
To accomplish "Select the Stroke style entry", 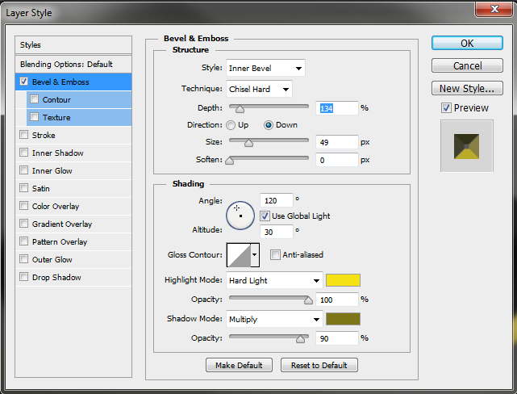I will point(44,136).
